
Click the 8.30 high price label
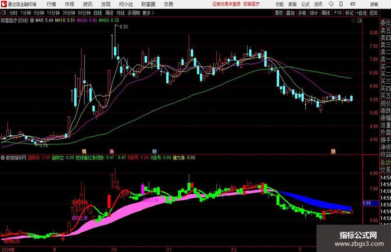(124, 27)
